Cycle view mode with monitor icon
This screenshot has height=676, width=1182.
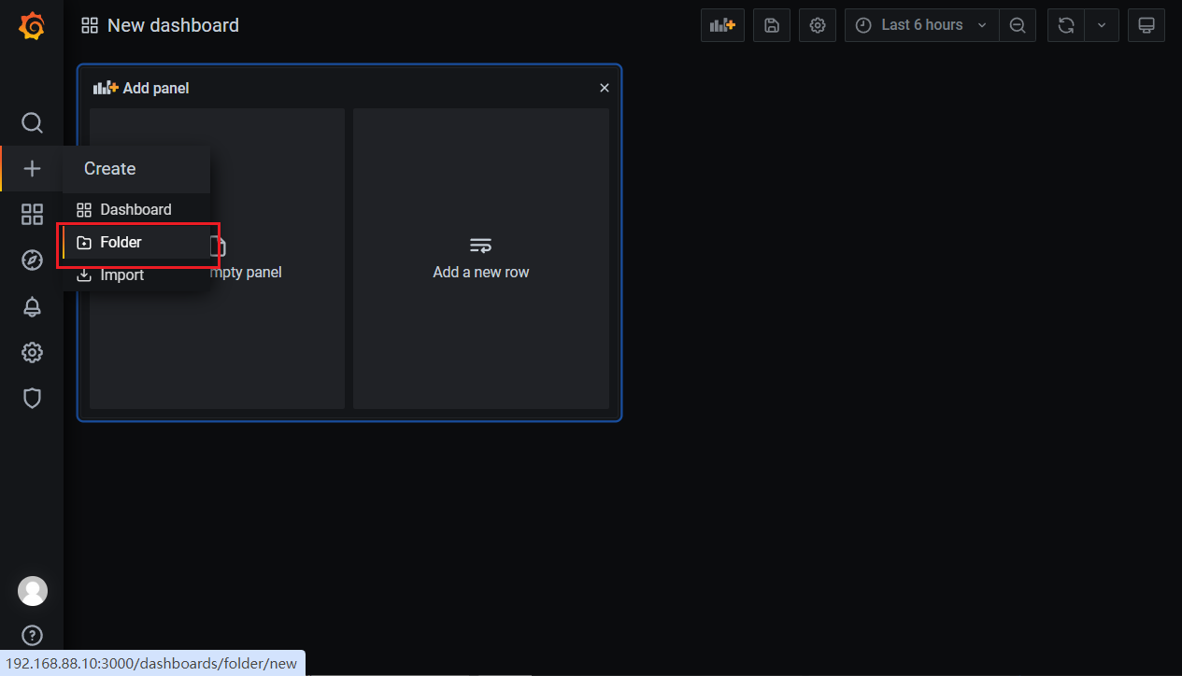[x=1146, y=25]
